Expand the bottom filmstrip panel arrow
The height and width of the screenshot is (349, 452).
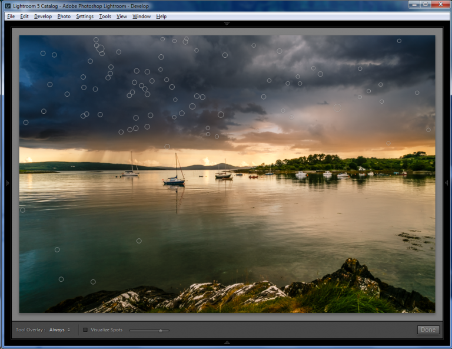click(227, 343)
